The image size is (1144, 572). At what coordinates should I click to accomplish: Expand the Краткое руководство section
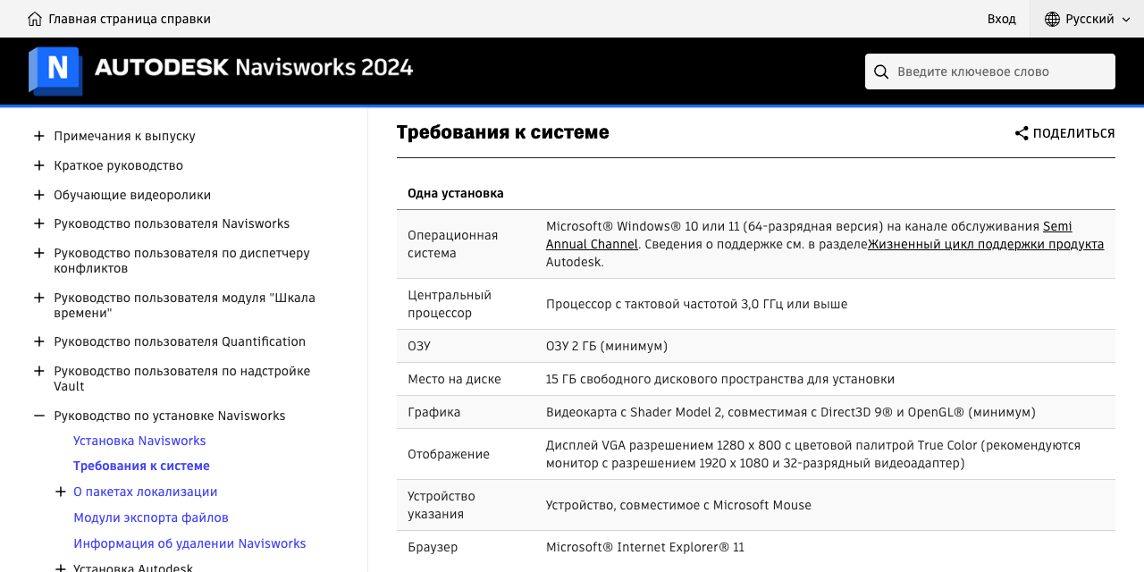coord(39,165)
